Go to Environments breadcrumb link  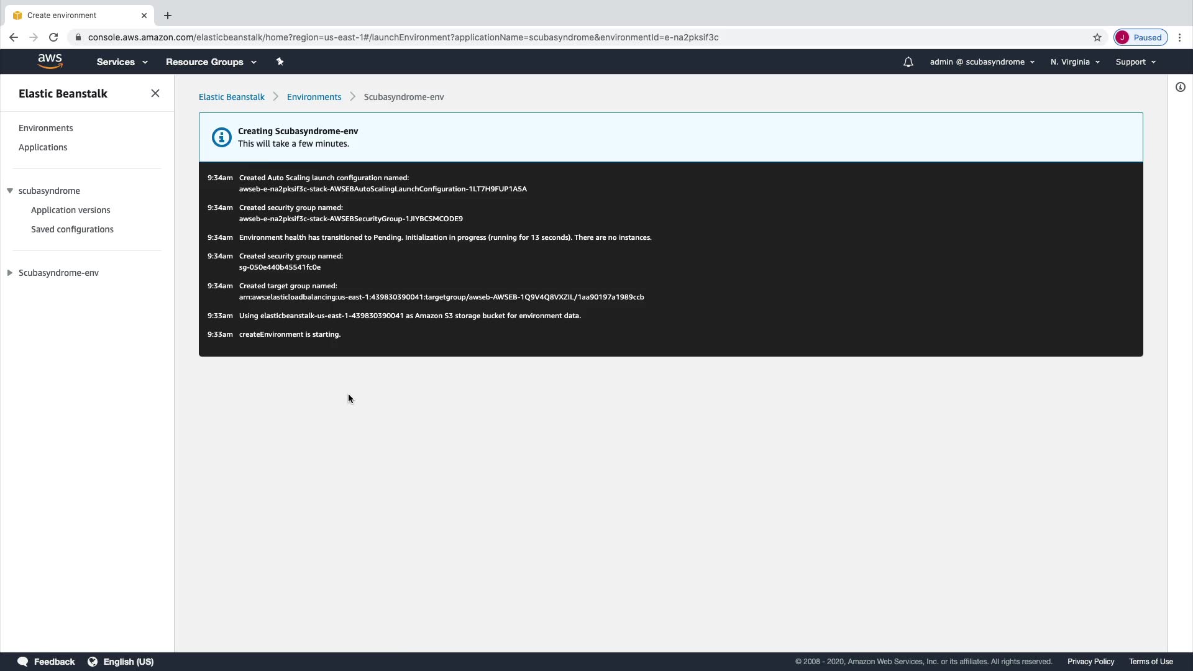[314, 97]
